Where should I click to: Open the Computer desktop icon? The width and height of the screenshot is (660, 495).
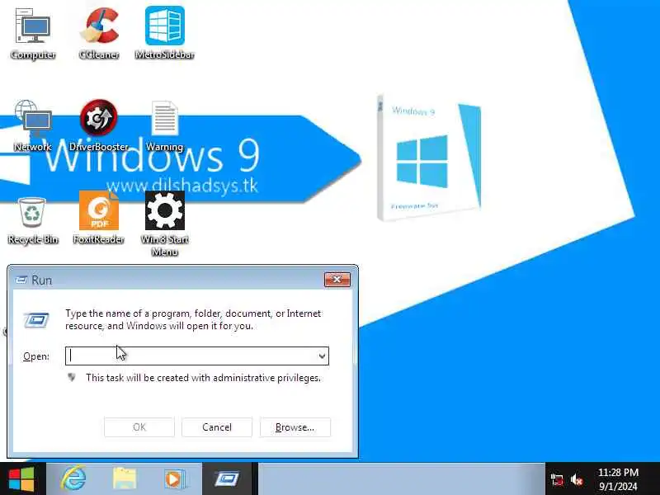pyautogui.click(x=33, y=34)
